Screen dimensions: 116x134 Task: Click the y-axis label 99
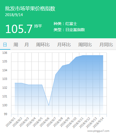(6, 114)
